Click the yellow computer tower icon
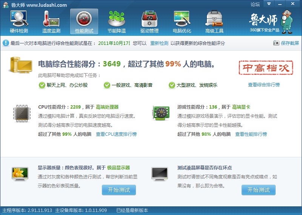Viewport: 302px width, 215px height. [x=21, y=65]
